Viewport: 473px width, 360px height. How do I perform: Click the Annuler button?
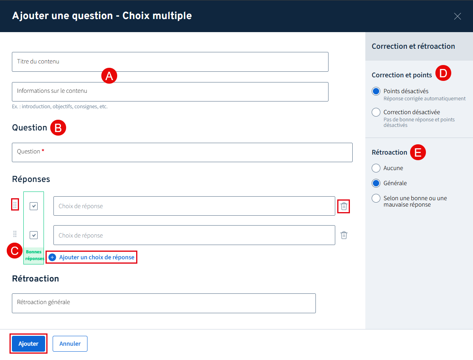point(70,344)
